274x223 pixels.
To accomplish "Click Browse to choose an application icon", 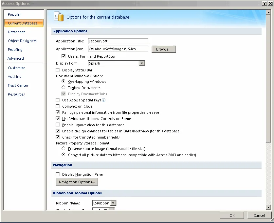I will (163, 49).
